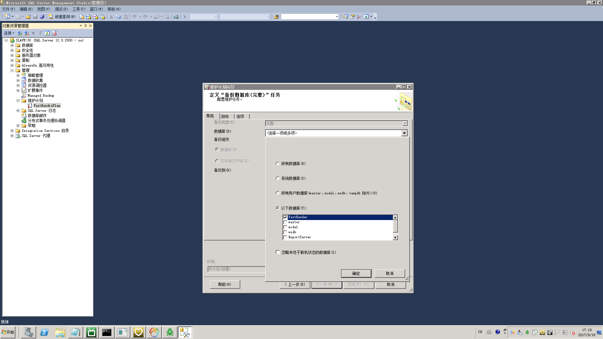Check the master database checkbox

click(x=285, y=222)
